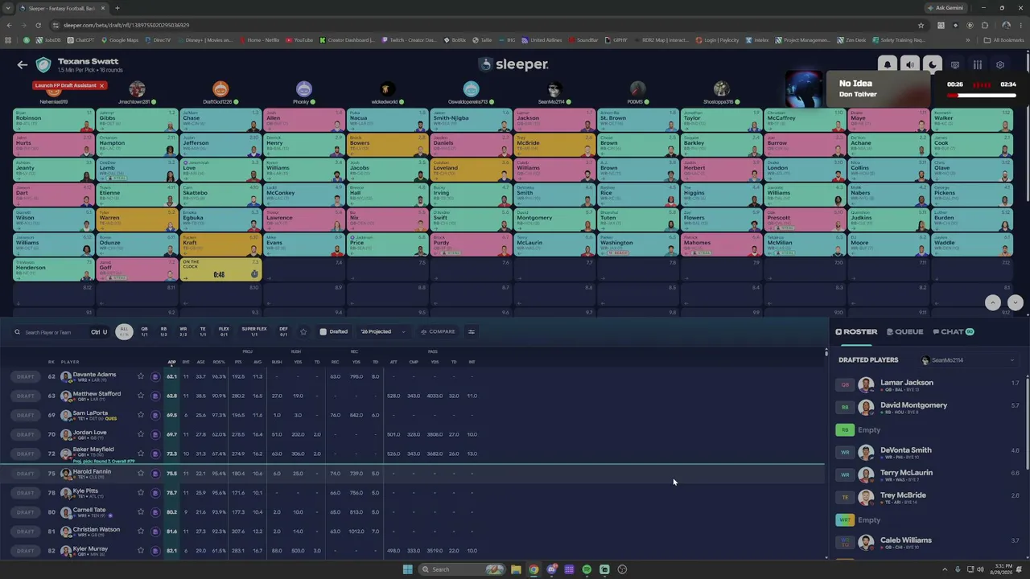Sort player list by ADP column
This screenshot has width=1030, height=579.
171,362
